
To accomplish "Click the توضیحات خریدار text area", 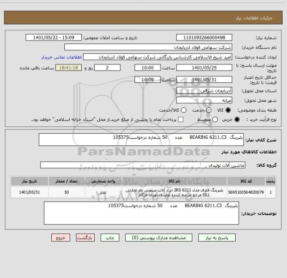I will click(142, 213).
